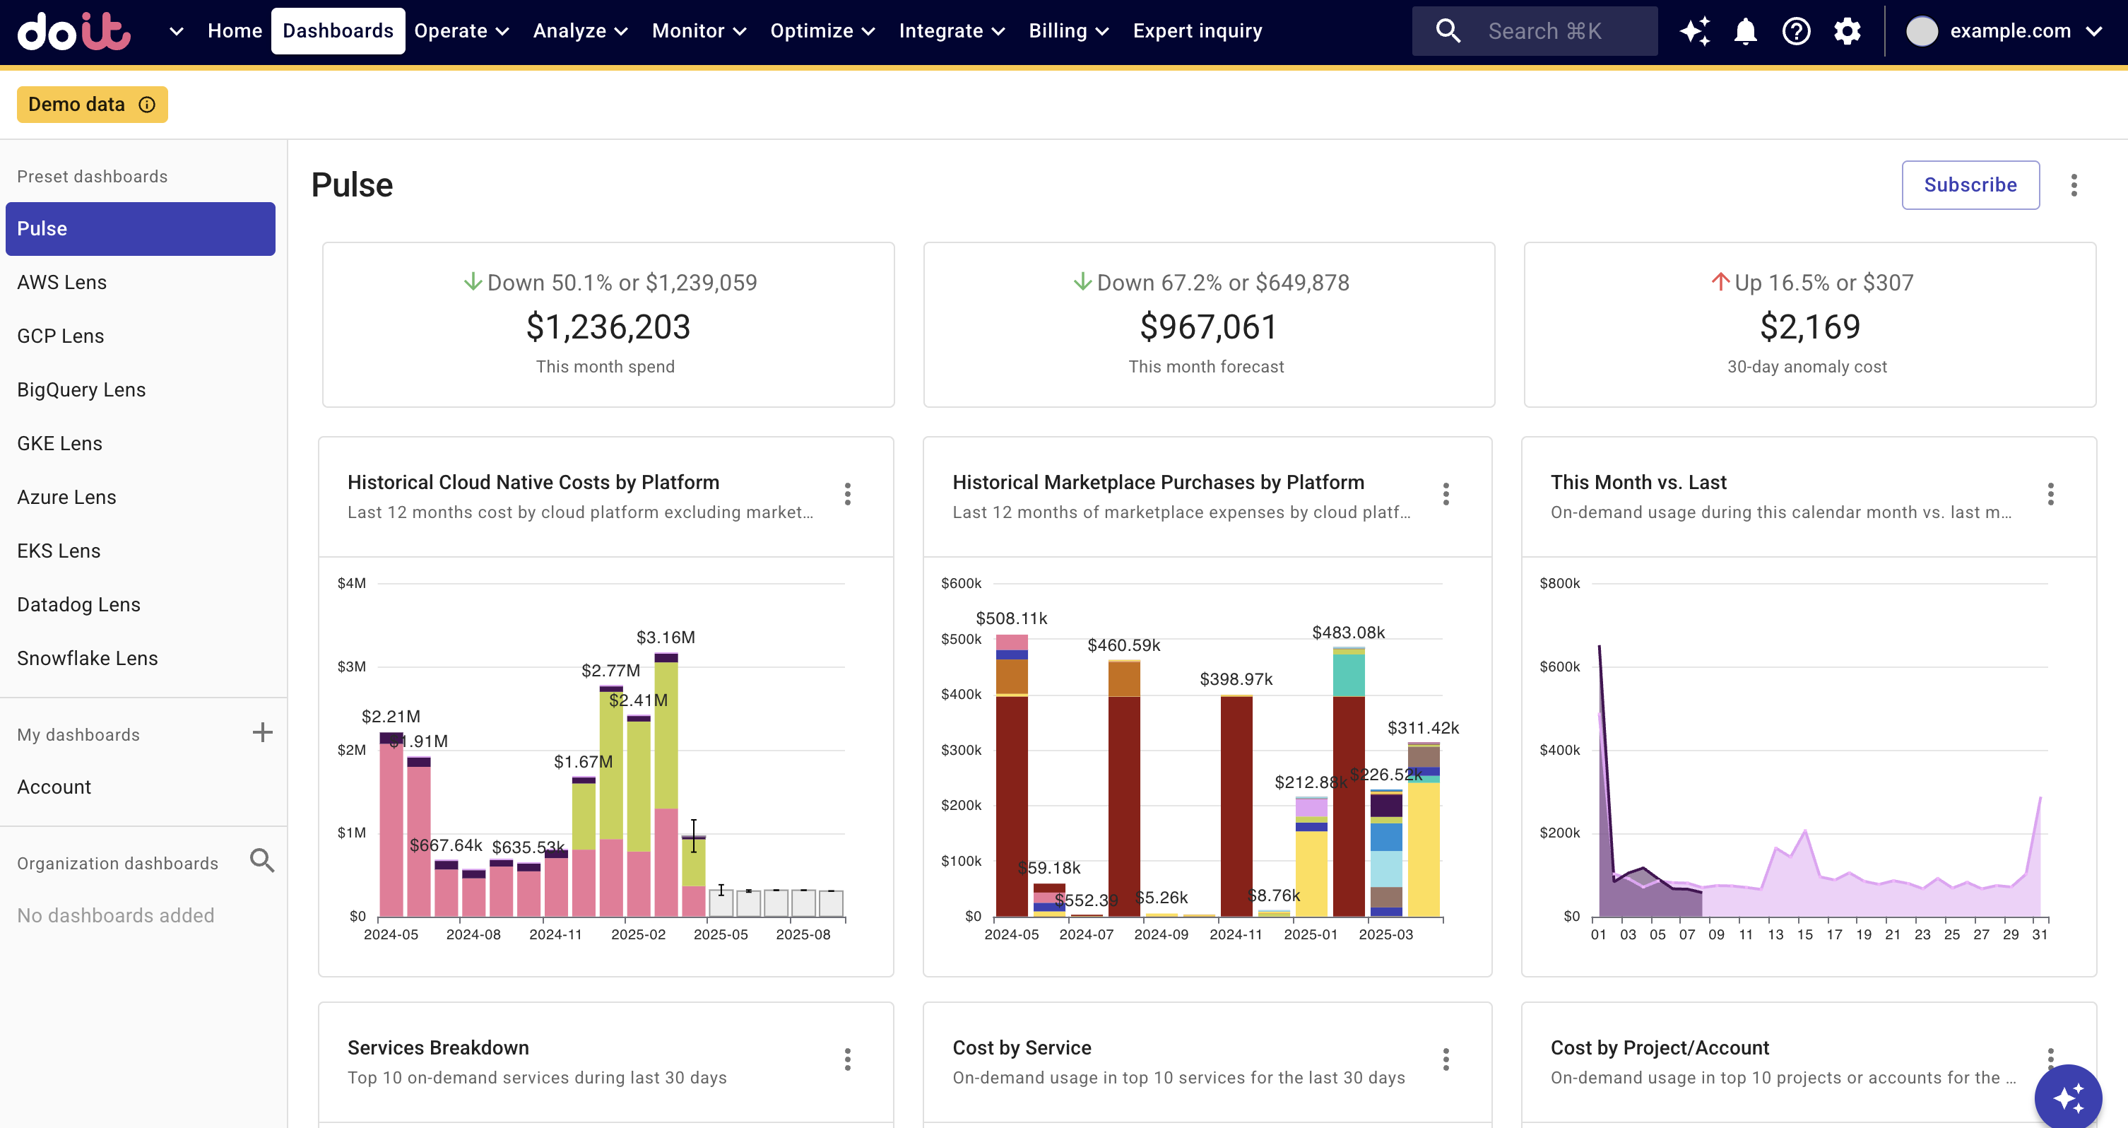
Task: Search organization dashboards magnifier icon
Action: pyautogui.click(x=262, y=861)
